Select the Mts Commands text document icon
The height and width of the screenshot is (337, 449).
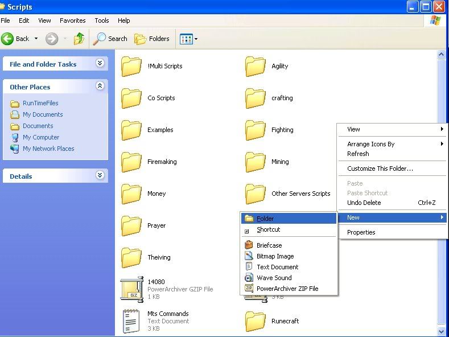(x=131, y=321)
